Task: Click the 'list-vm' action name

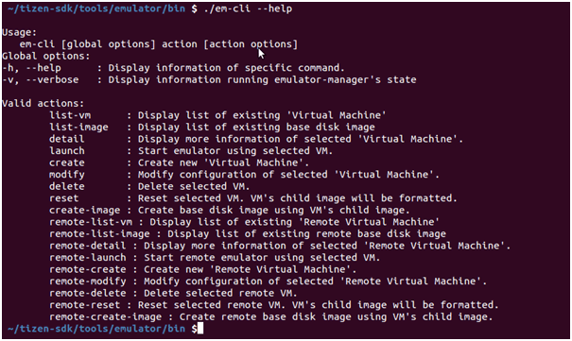Action: [70, 115]
